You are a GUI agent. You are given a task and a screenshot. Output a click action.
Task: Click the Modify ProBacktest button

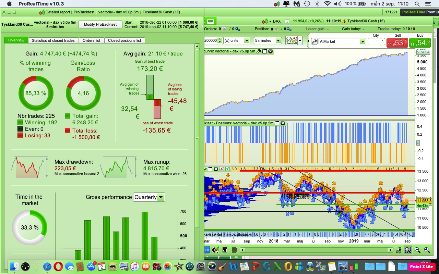click(100, 24)
